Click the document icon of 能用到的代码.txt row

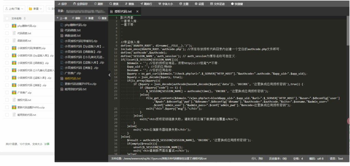[x=14, y=115]
